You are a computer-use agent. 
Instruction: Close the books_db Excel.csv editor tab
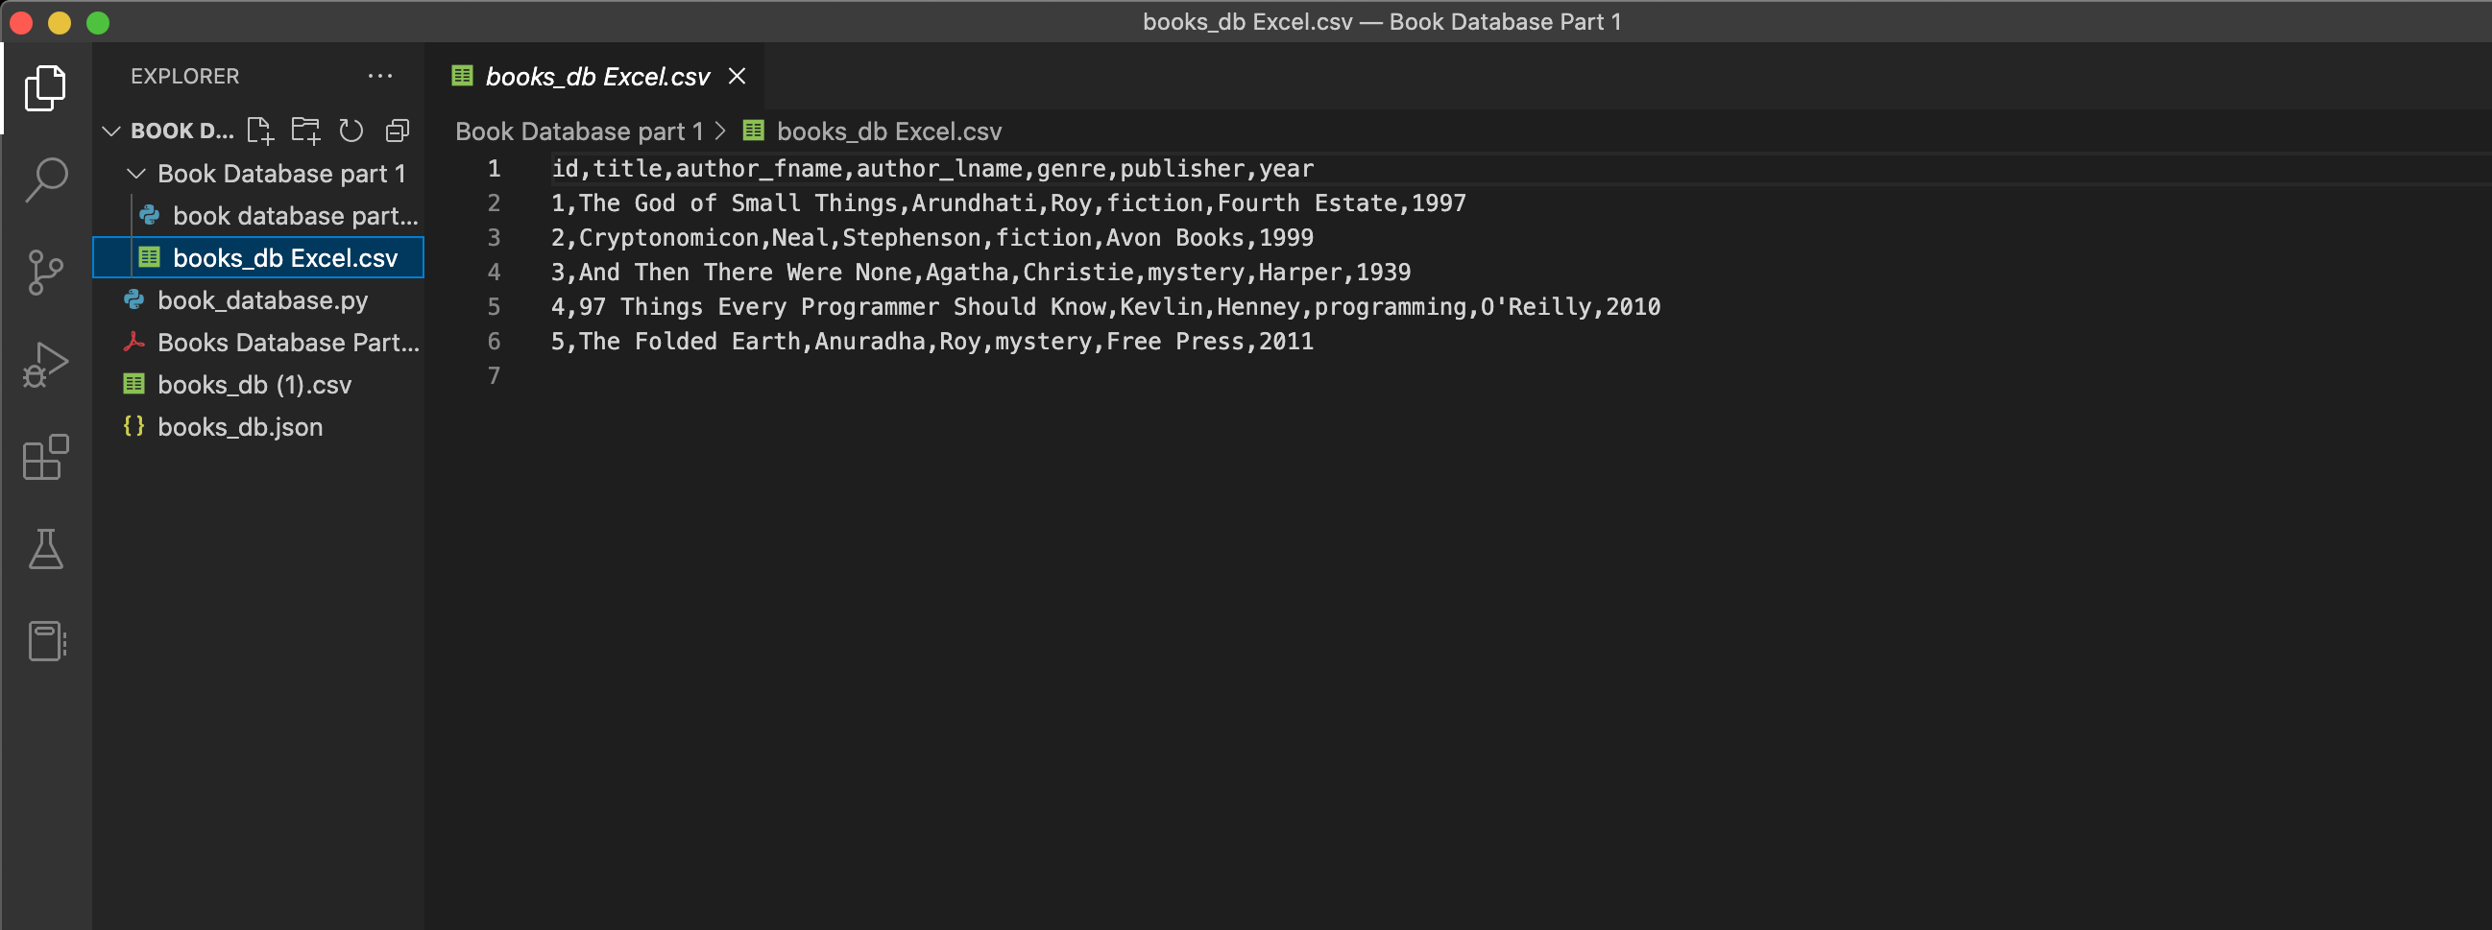point(738,76)
